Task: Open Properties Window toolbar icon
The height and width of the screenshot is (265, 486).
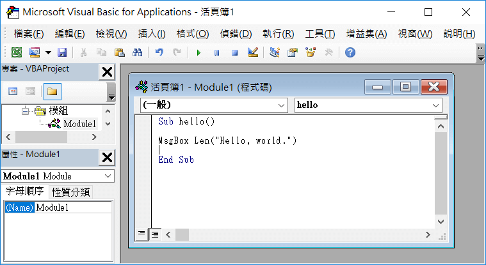Action: (292, 52)
